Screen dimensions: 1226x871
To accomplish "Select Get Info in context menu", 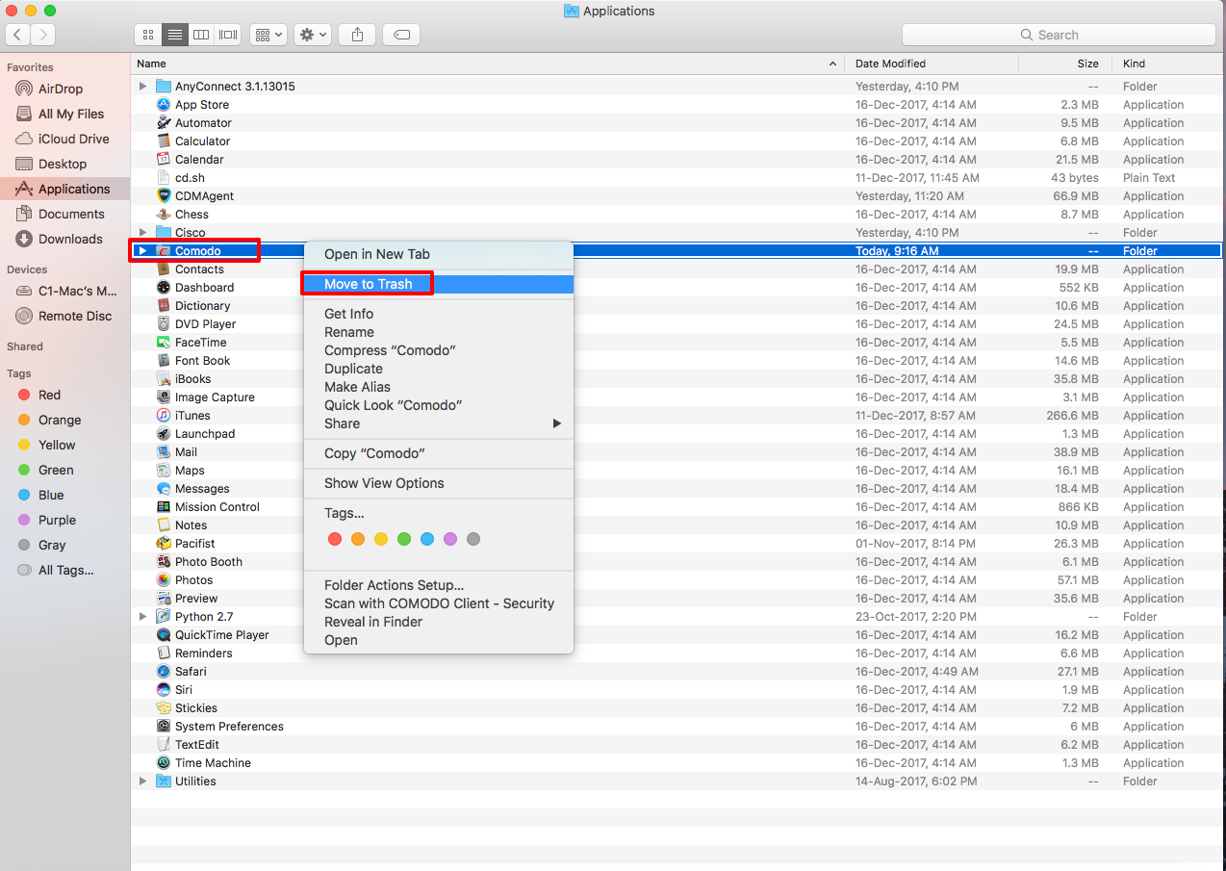I will 348,314.
